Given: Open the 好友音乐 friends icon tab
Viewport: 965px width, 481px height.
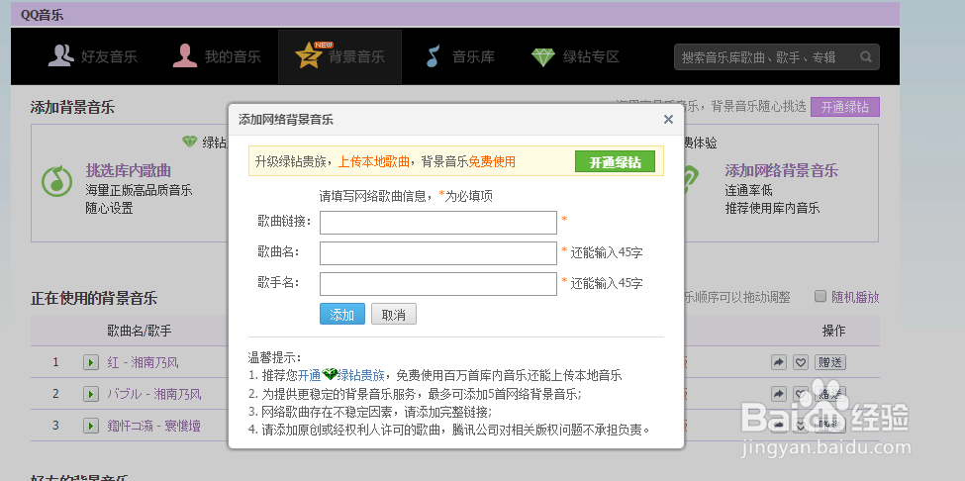Looking at the screenshot, I should click(x=92, y=56).
